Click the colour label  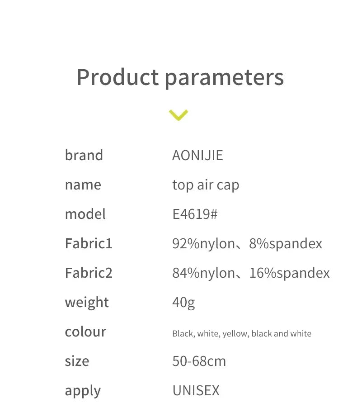tap(85, 332)
